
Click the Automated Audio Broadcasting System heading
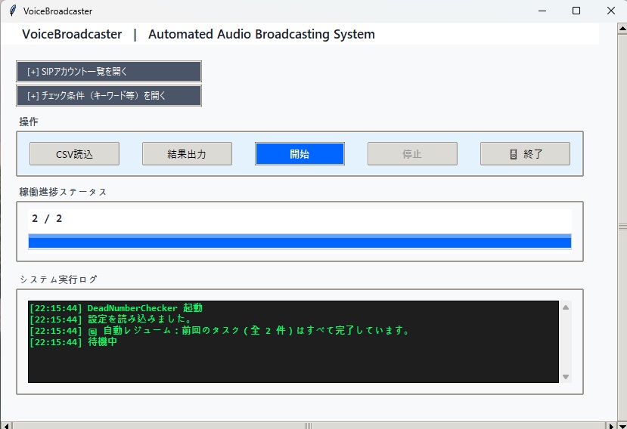click(262, 34)
